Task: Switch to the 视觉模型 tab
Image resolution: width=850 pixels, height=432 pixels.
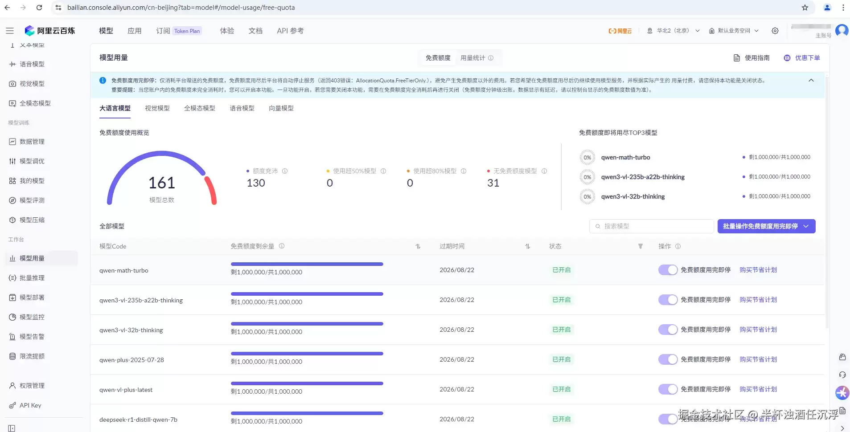Action: 157,108
